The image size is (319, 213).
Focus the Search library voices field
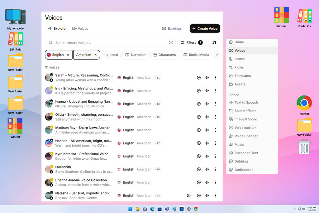(110, 42)
